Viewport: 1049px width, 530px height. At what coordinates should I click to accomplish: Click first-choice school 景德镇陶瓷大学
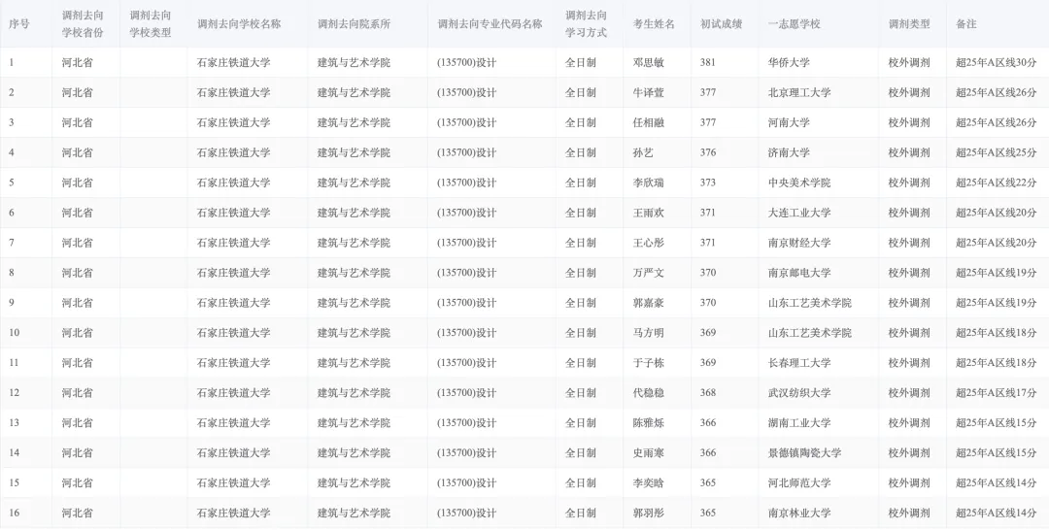coord(805,453)
